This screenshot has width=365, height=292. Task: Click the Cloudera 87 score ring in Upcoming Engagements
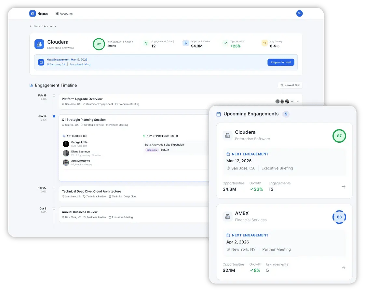tap(339, 136)
